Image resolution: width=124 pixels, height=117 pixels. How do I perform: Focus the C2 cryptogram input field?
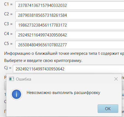point(70,15)
